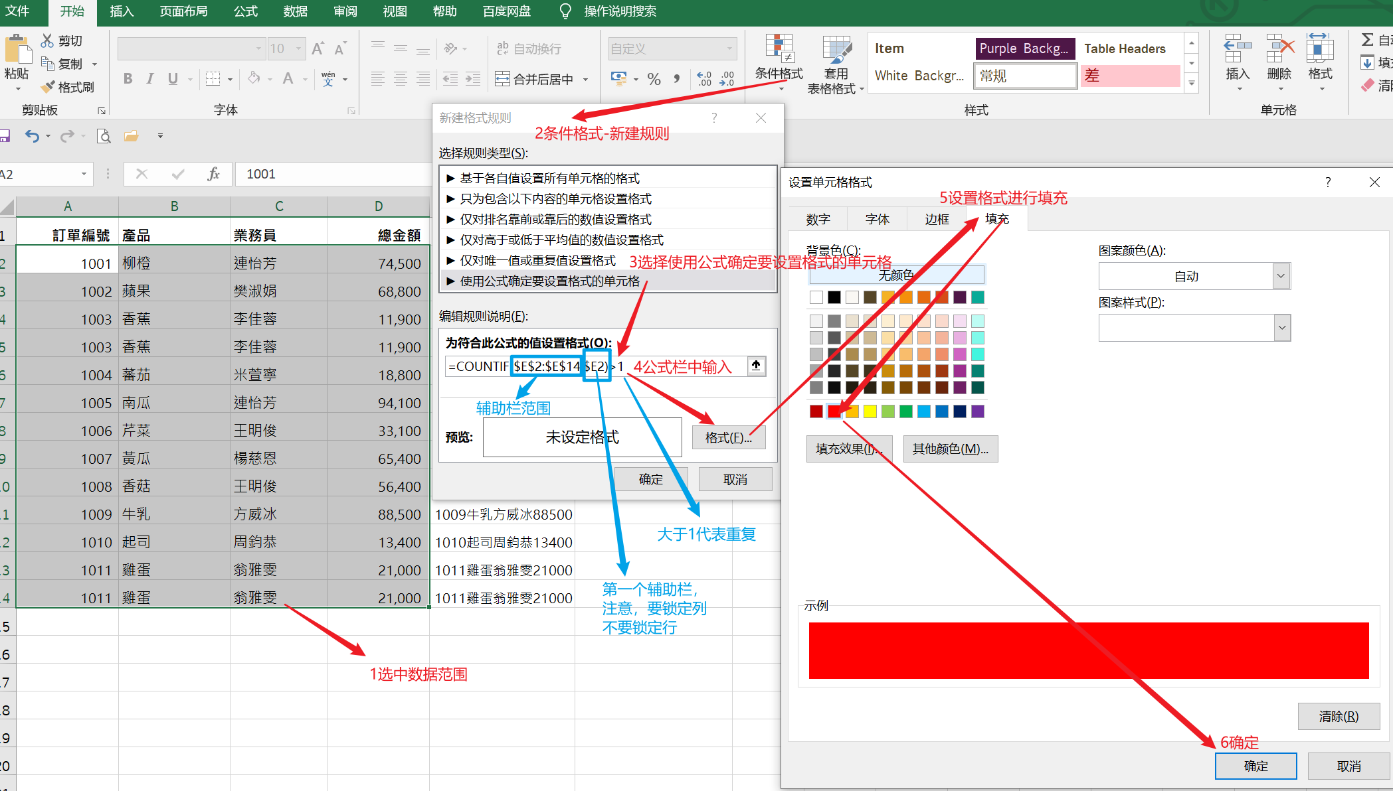Apply percent style format

click(x=654, y=79)
